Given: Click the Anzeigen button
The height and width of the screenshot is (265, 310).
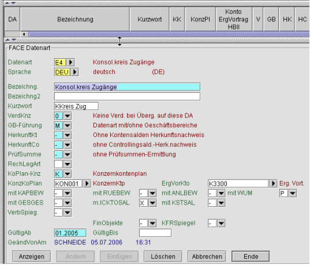Looking at the screenshot, I should [x=31, y=256].
